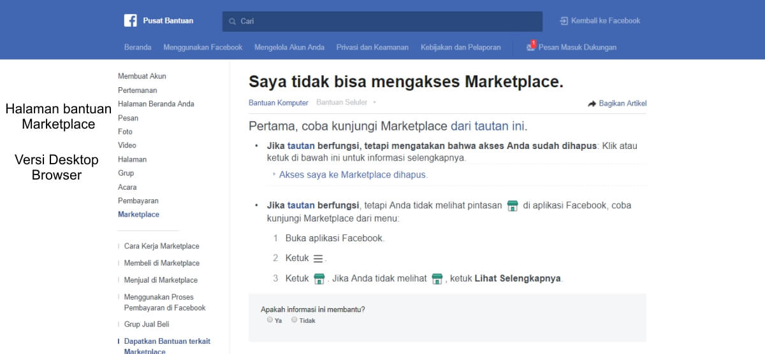Open Pesan in sidebar
Viewport: 765px width, 354px height.
tap(128, 118)
